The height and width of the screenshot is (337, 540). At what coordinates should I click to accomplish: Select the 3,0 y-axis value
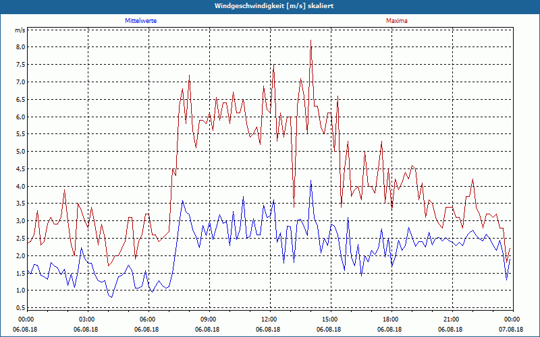22,221
